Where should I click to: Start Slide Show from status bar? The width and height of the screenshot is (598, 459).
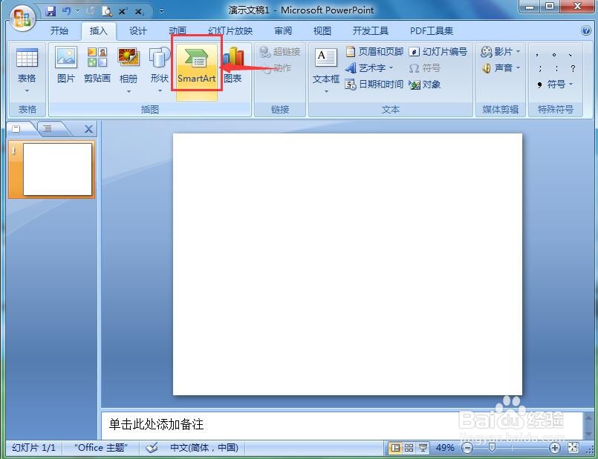point(423,447)
